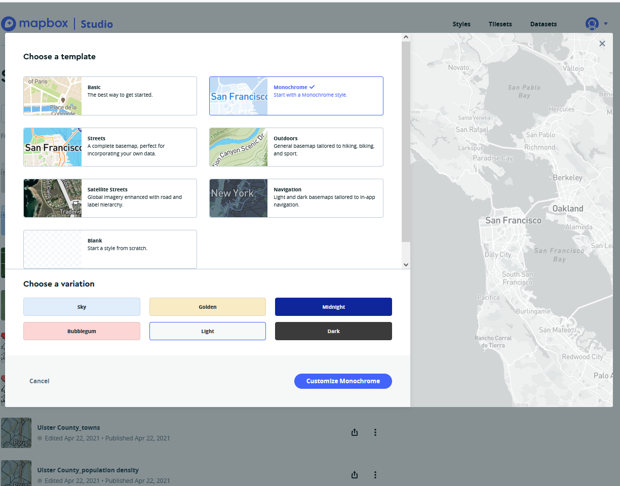
Task: Open the Datasets page
Action: [x=543, y=24]
